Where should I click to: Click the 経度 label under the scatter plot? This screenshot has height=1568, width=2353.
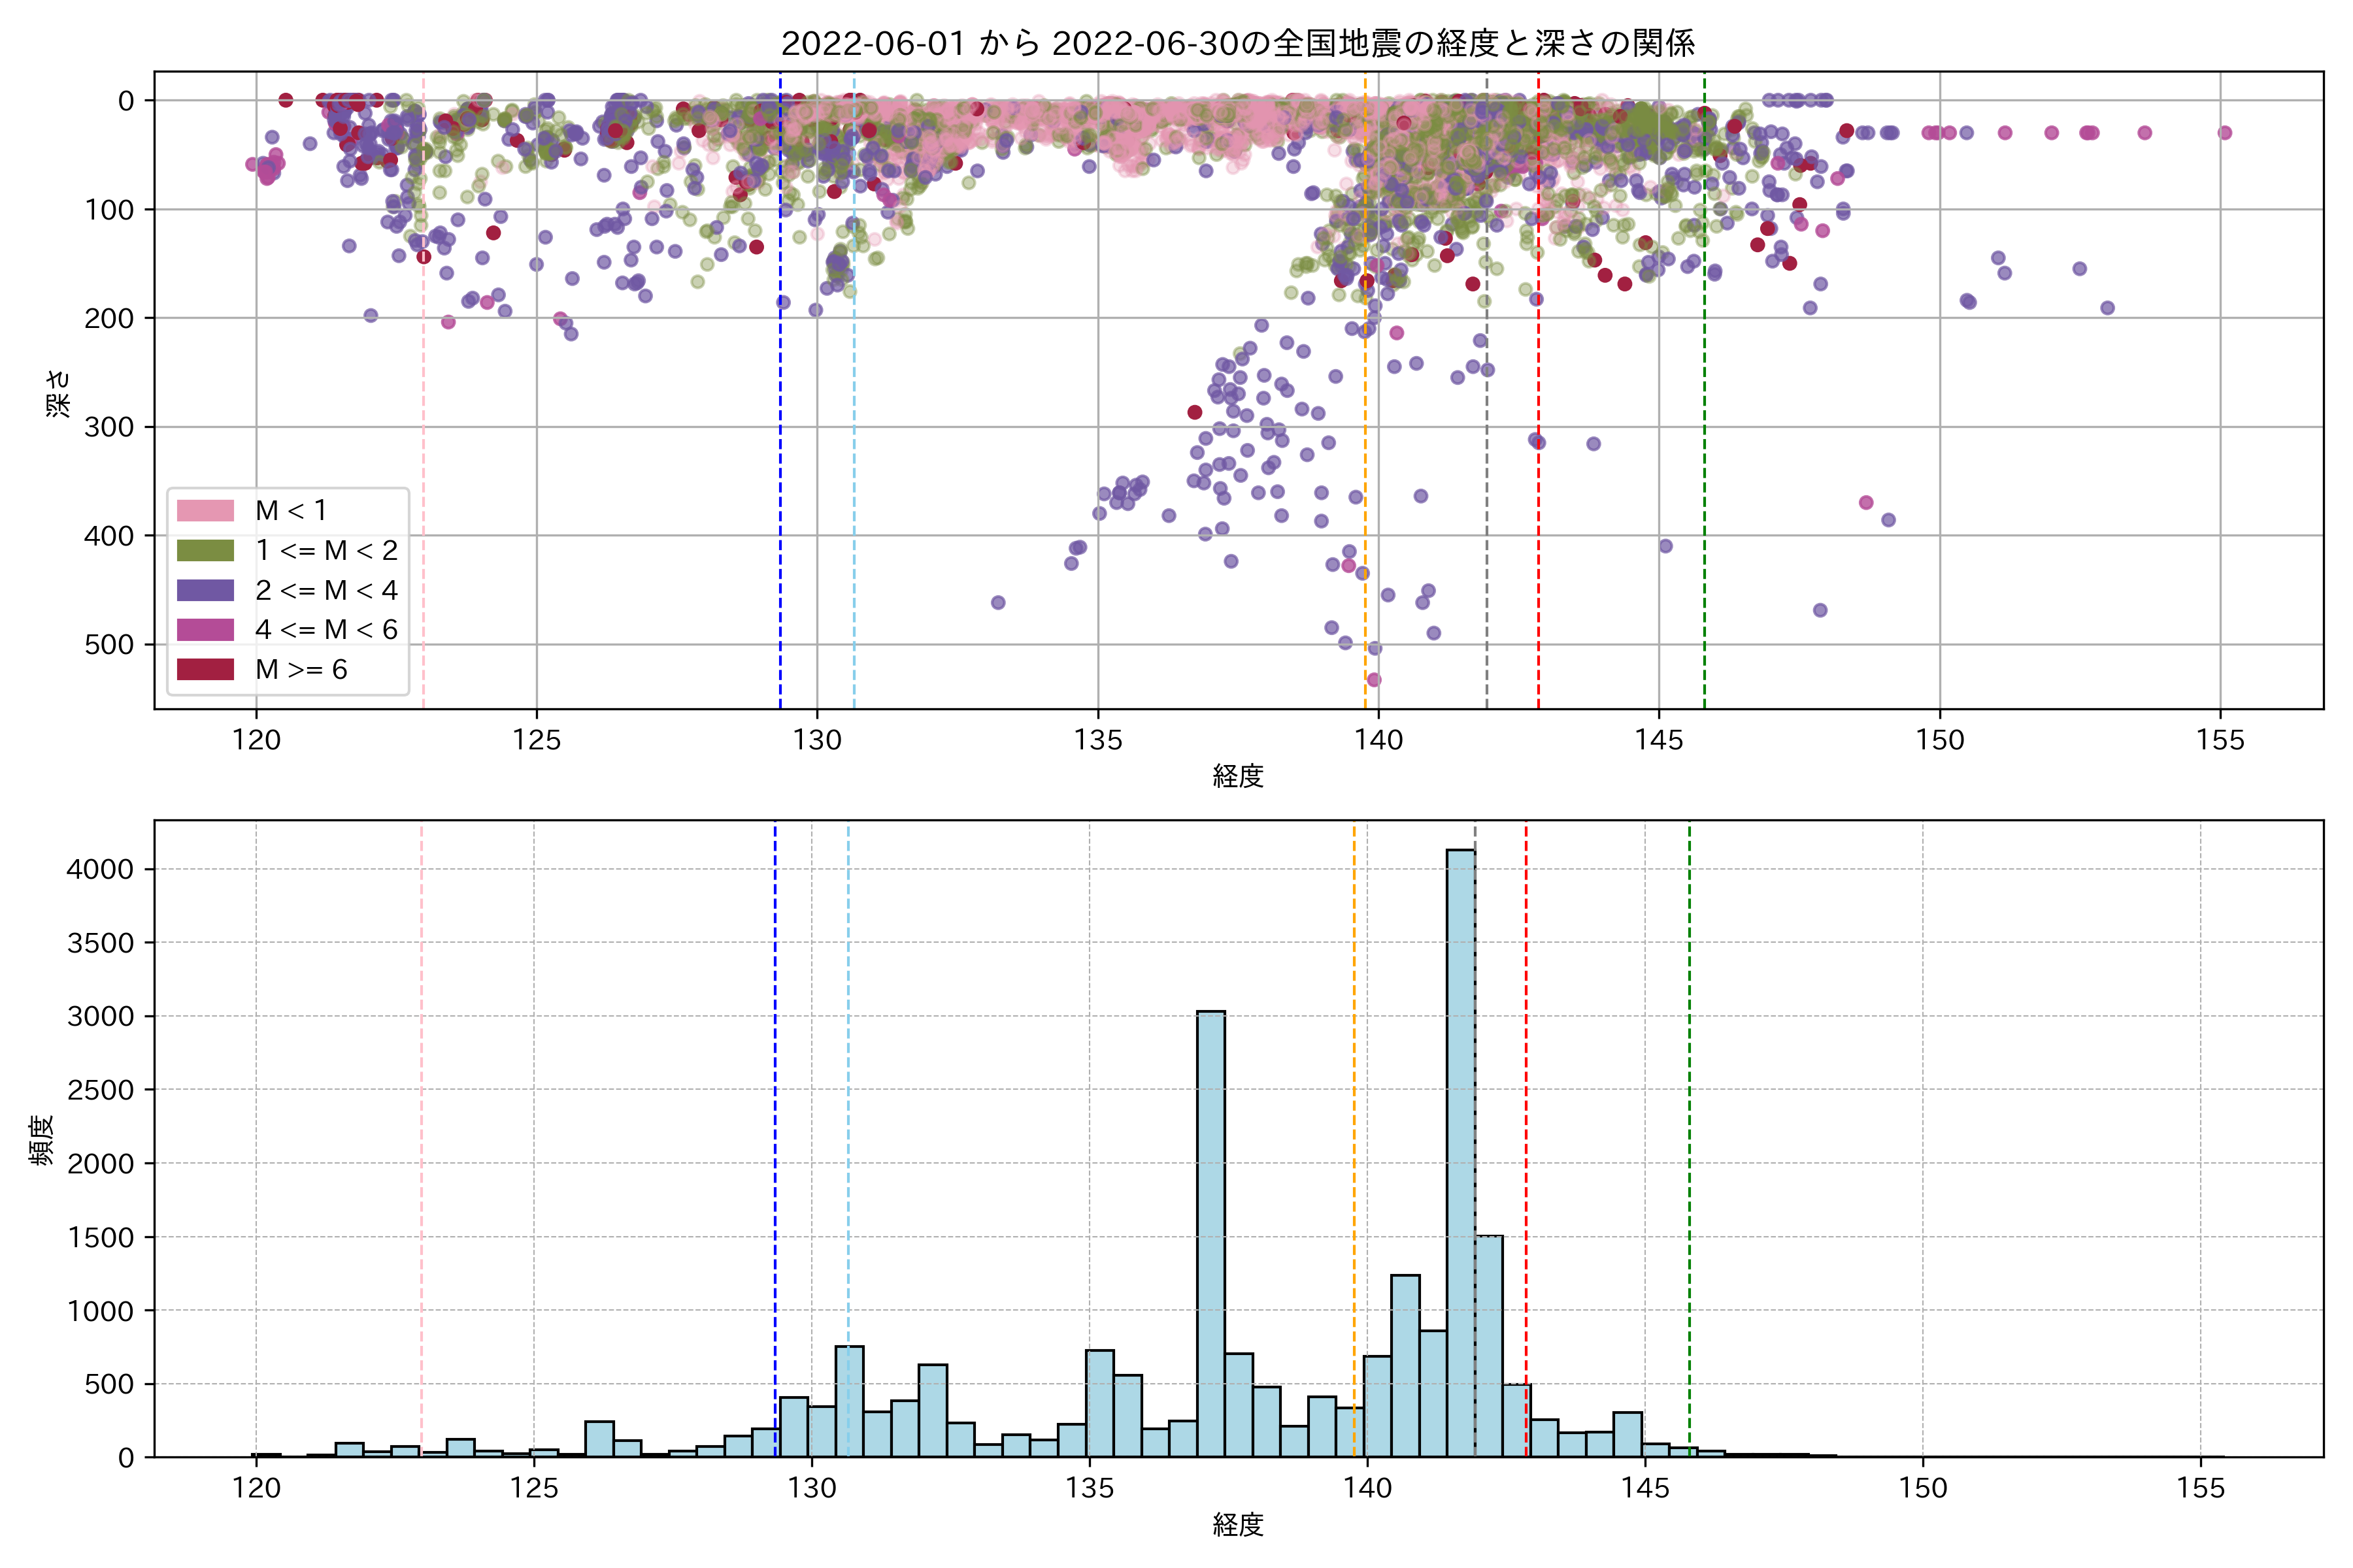click(x=1237, y=776)
